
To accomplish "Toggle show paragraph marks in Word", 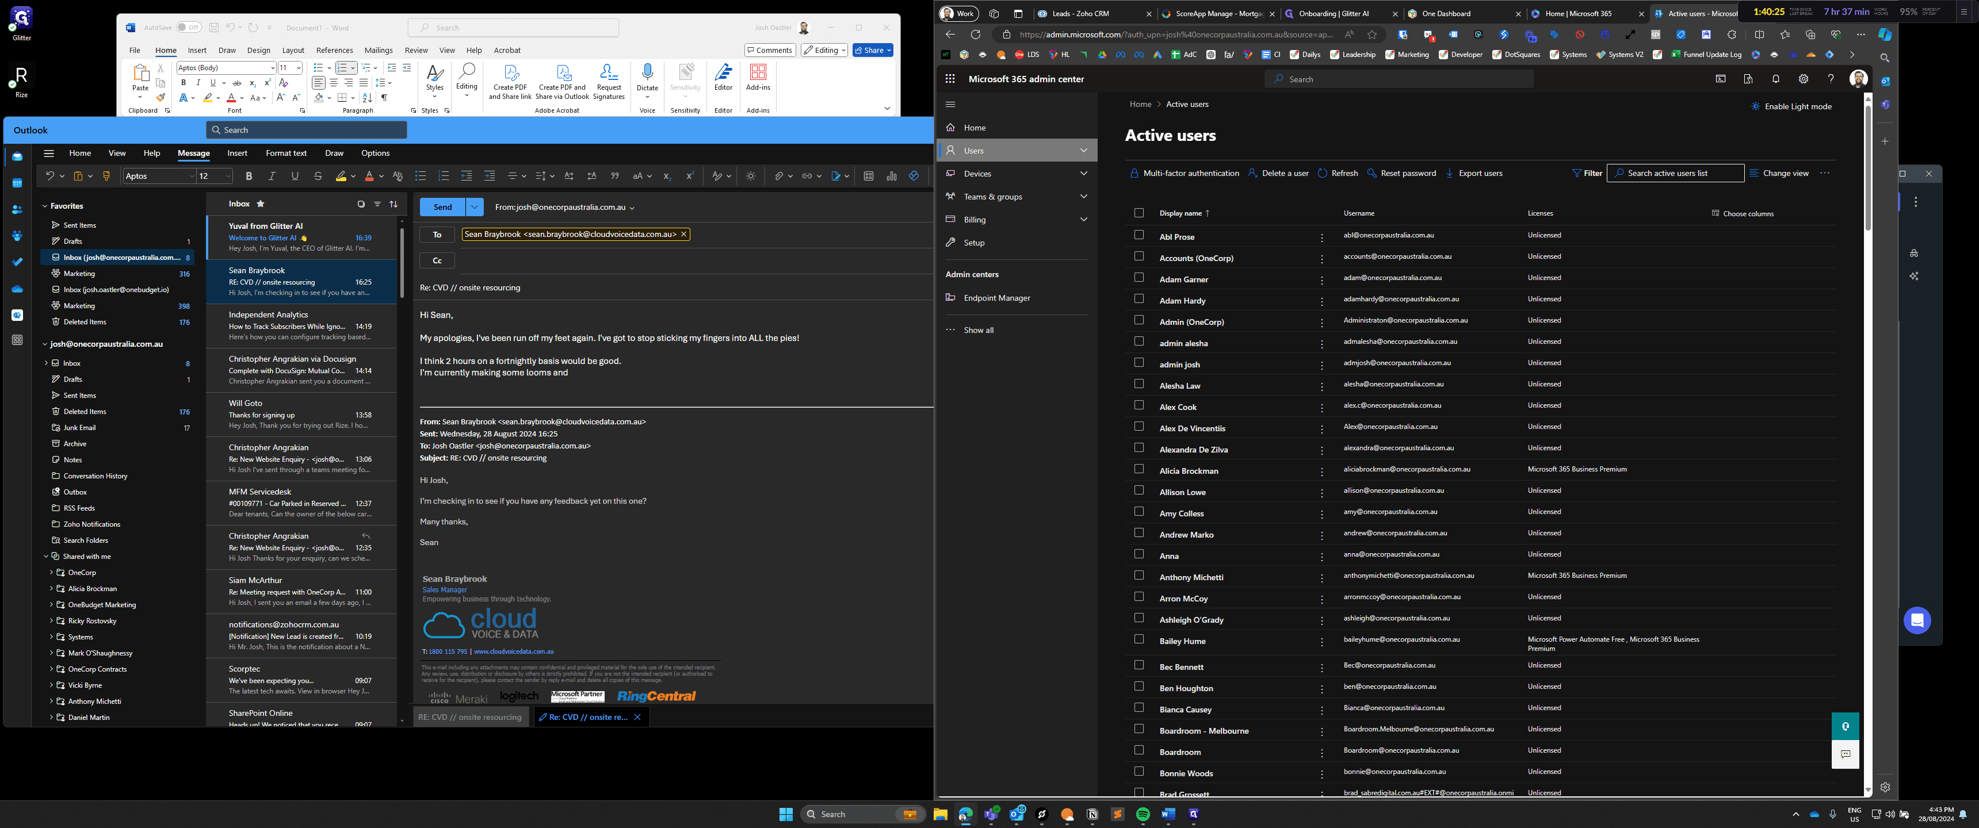I will [x=384, y=98].
